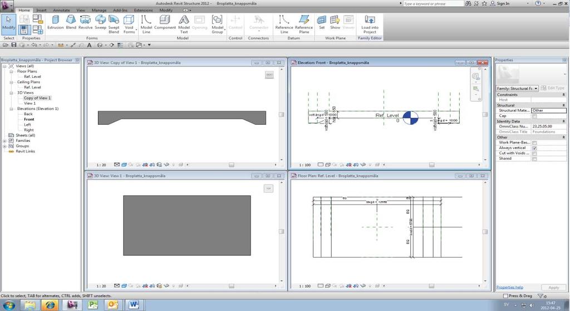Load family into Project
The width and height of the screenshot is (570, 311).
(x=370, y=24)
